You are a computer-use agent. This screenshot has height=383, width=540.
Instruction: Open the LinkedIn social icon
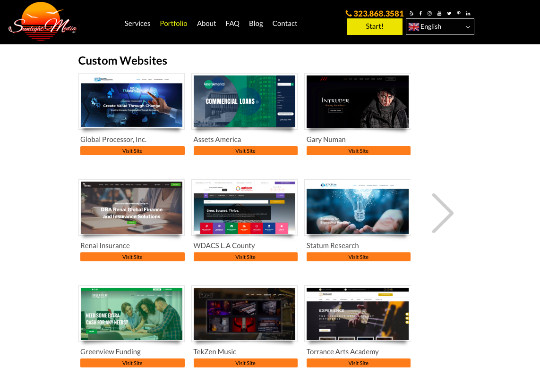click(468, 13)
